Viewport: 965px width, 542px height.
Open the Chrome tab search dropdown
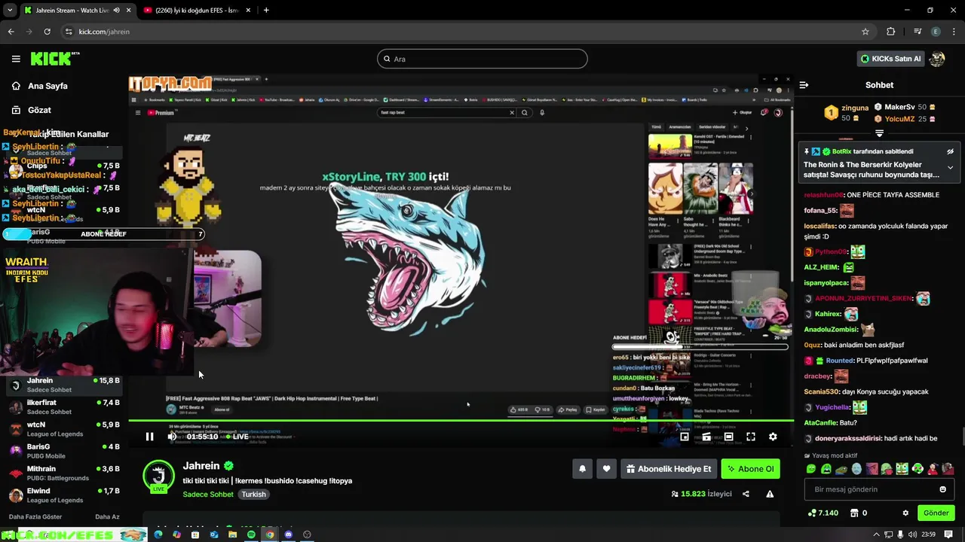(9, 11)
